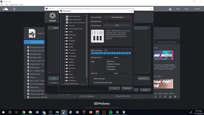Viewport: 204px width, 115px height.
Task: Open the Google Plus social icon
Action: 160,96
